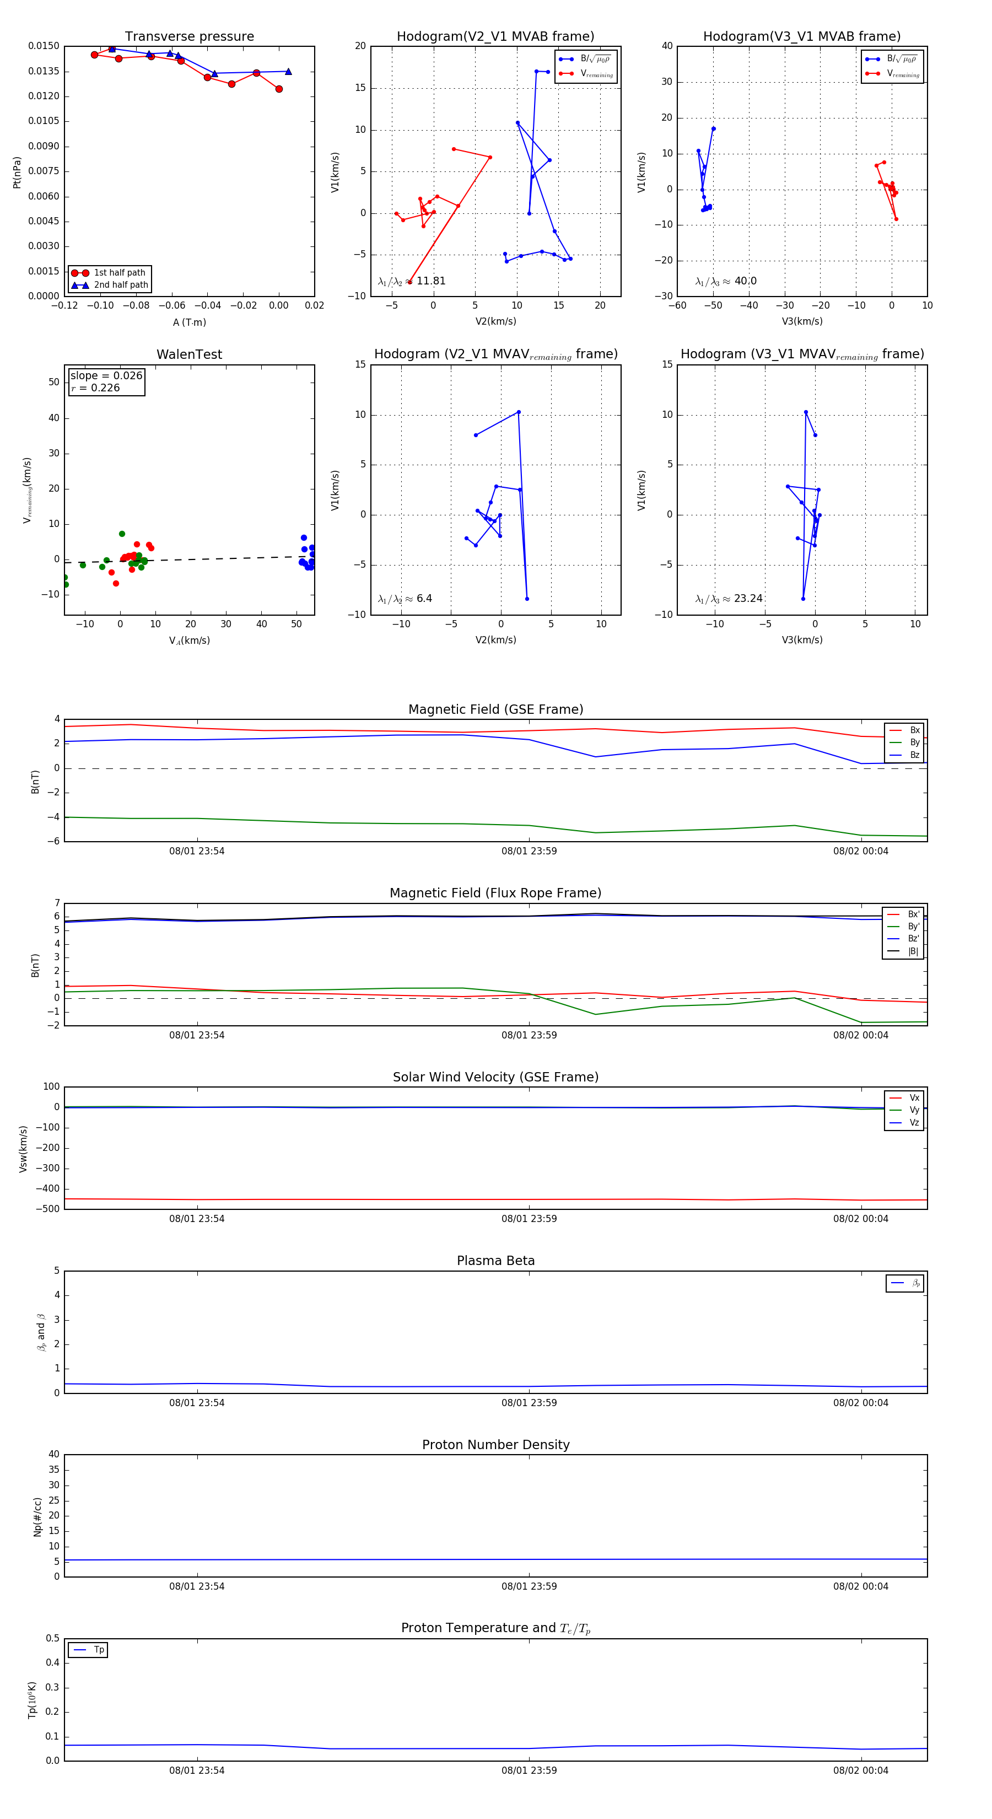Click the 'B(nT)' y-axis label of Flux Rope panel

35,965
